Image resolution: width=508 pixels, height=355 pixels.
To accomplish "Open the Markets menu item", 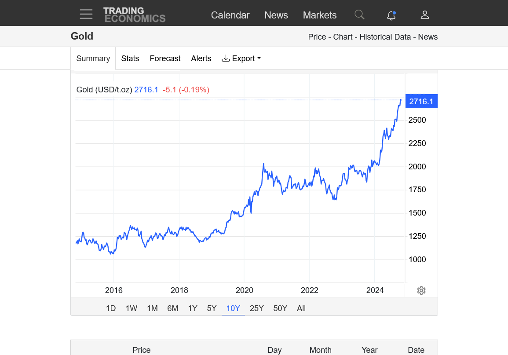I will pos(319,15).
